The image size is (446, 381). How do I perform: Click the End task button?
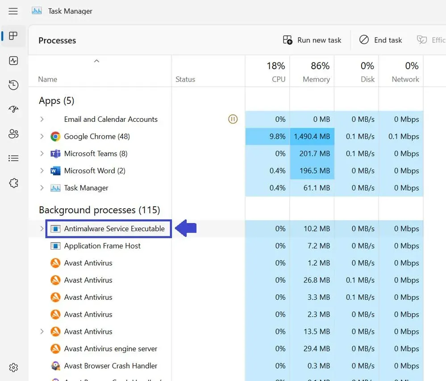point(380,40)
